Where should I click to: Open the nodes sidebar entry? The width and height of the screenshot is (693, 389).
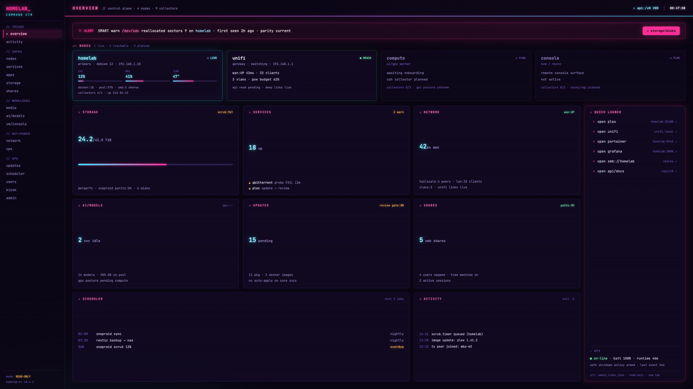32,58
